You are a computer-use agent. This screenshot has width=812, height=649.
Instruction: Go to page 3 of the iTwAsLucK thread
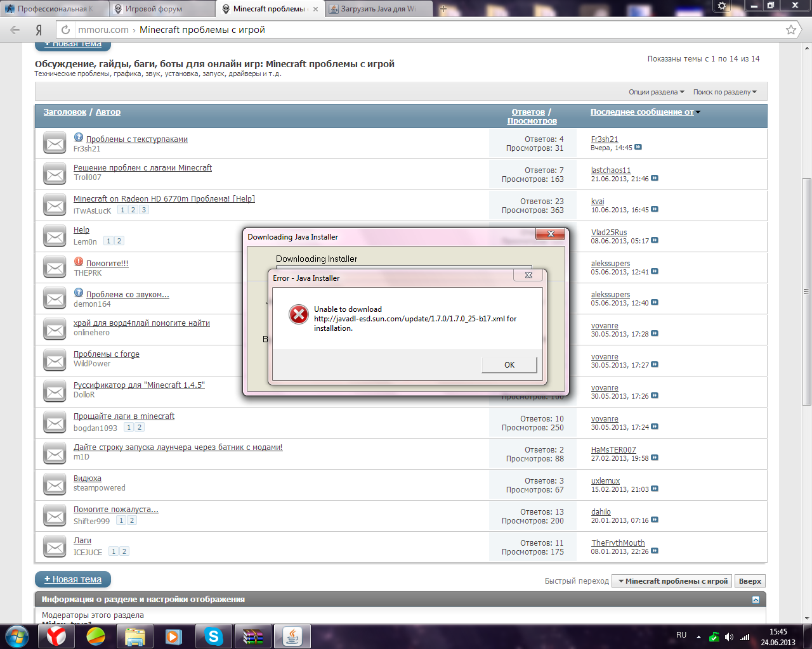tap(144, 210)
